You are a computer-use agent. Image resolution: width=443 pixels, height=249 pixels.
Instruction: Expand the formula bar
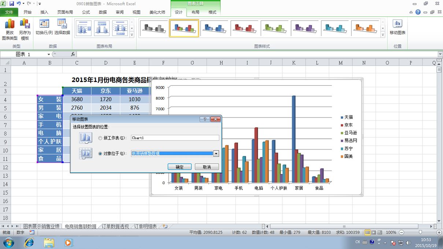tap(440, 54)
